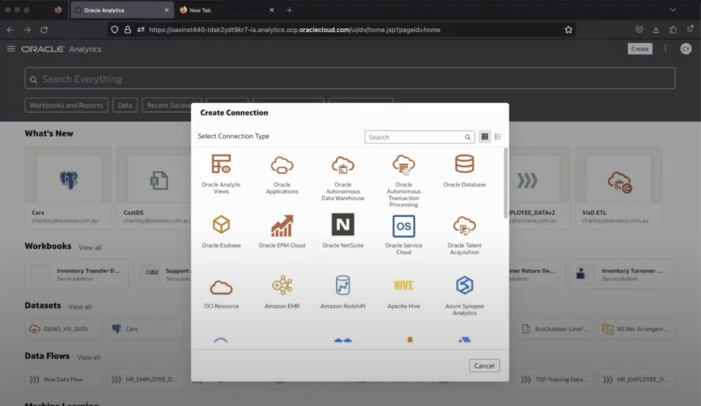Open Inventory Transfer workbook
701x406 pixels.
click(77, 274)
